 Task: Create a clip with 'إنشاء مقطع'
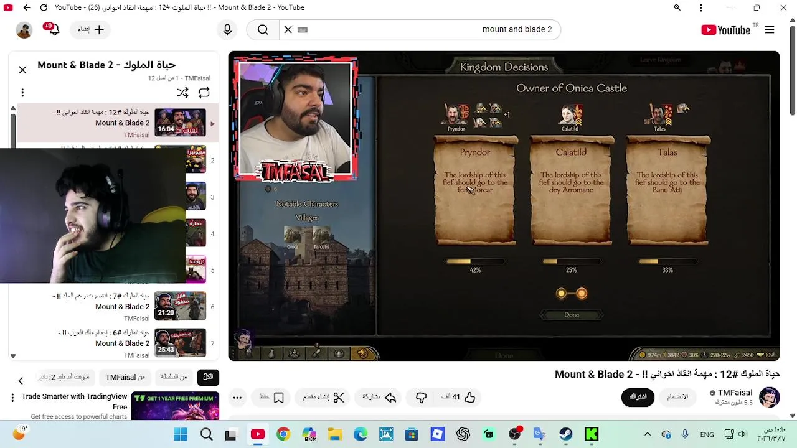click(324, 397)
